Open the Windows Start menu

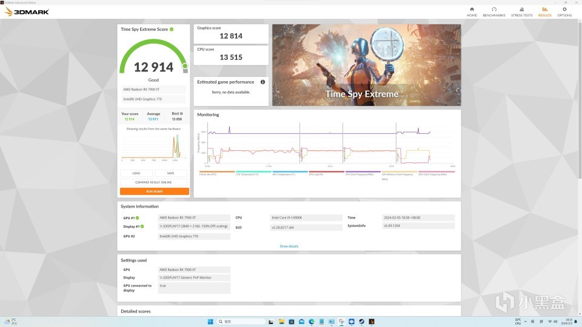(210, 322)
